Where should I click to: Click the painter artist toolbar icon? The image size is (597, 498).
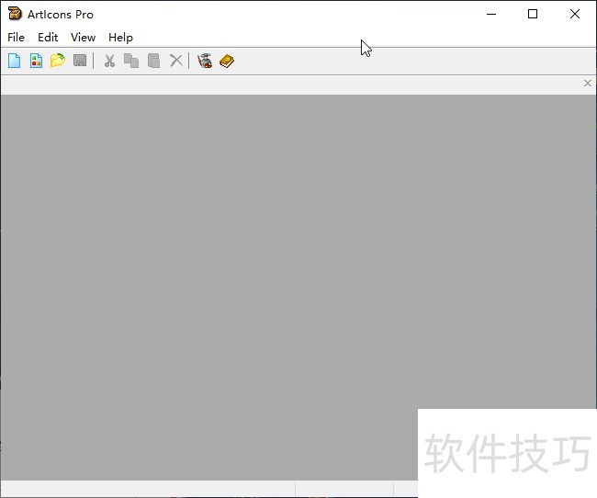(205, 61)
